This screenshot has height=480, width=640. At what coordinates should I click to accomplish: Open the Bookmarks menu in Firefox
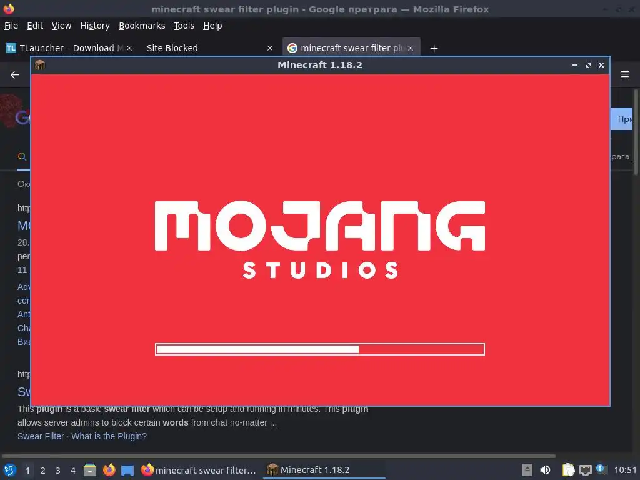pyautogui.click(x=142, y=26)
